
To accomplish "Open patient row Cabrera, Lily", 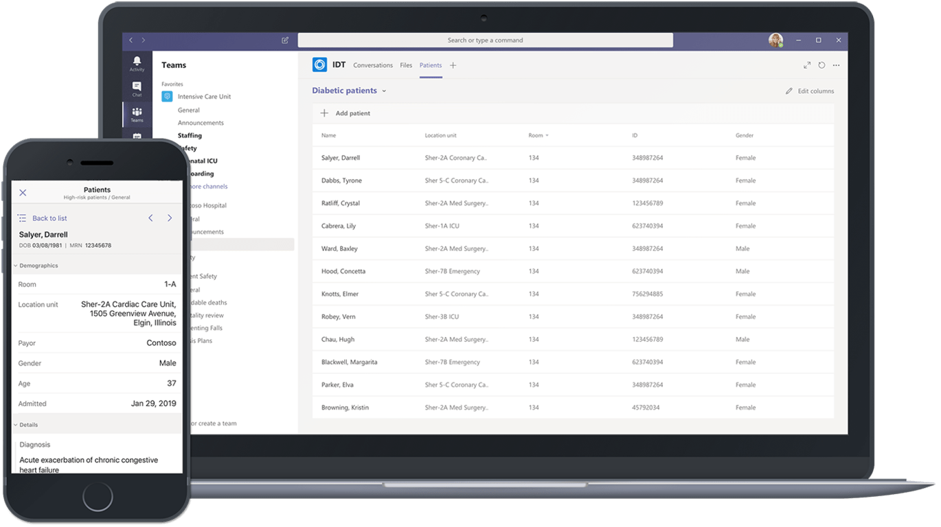I will coord(573,226).
